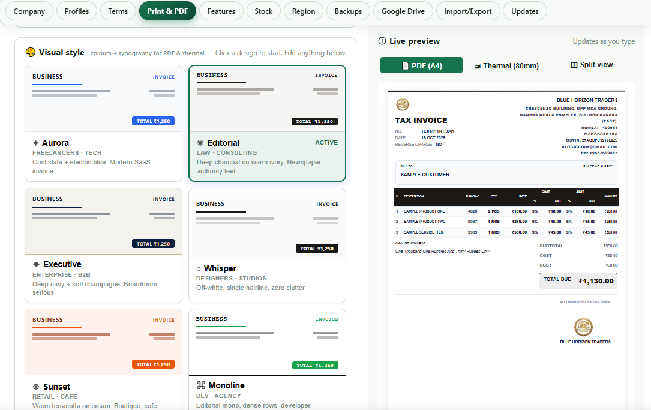Click the Monoline green TOTAL ₹1,250 badge

[x=315, y=365]
